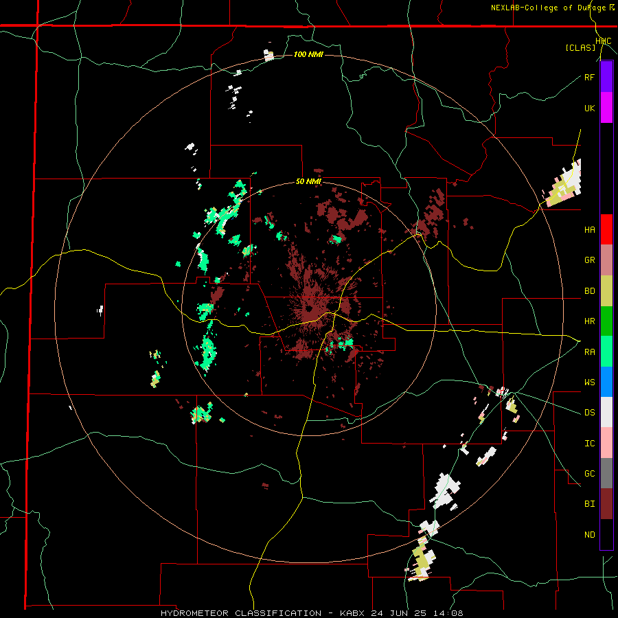618x618 pixels.
Task: Click the IC pink legend color block
Action: pos(606,443)
